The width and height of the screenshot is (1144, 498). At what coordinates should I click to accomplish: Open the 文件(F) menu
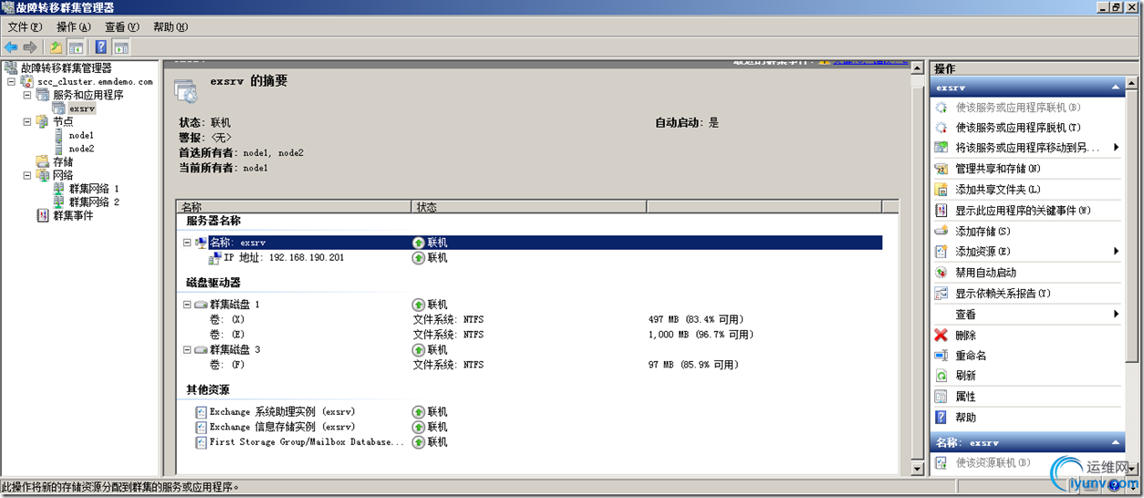coord(25,27)
